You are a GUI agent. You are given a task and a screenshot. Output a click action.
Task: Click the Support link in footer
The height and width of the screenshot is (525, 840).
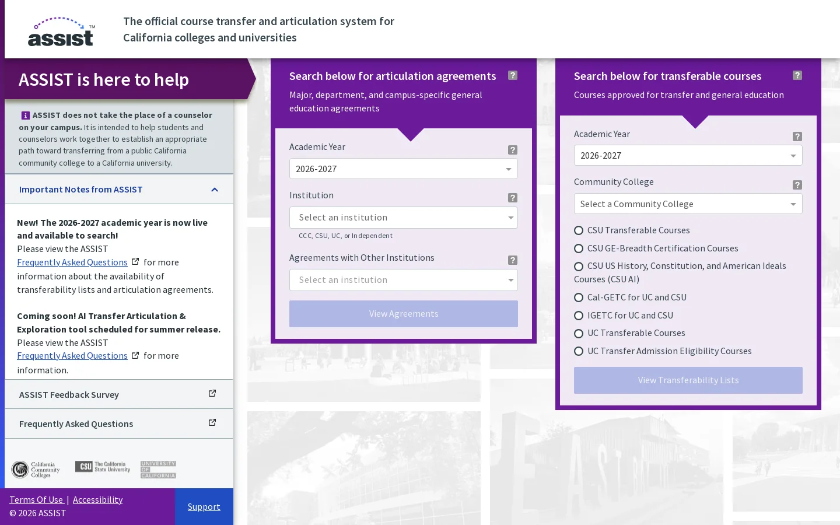[204, 506]
